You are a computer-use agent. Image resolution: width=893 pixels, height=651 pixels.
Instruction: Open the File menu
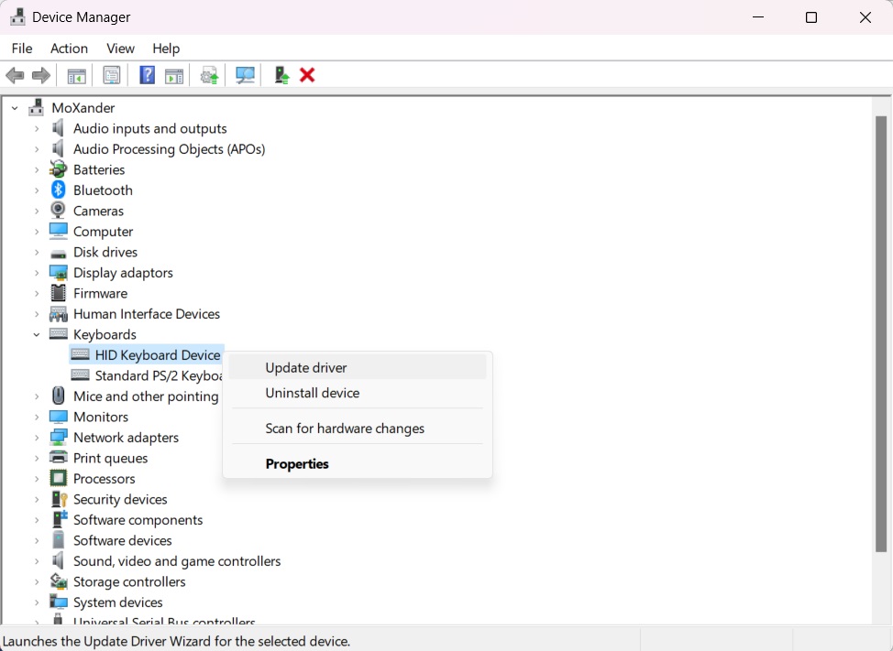coord(22,49)
